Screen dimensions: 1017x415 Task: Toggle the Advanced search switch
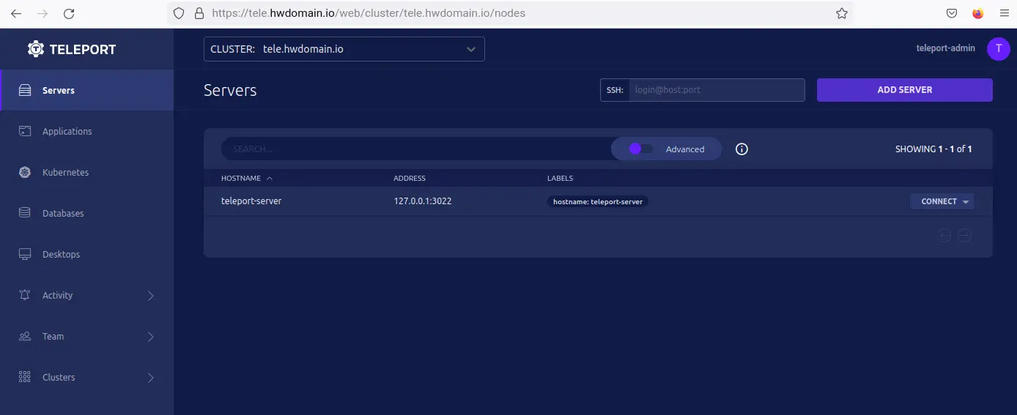tap(640, 149)
